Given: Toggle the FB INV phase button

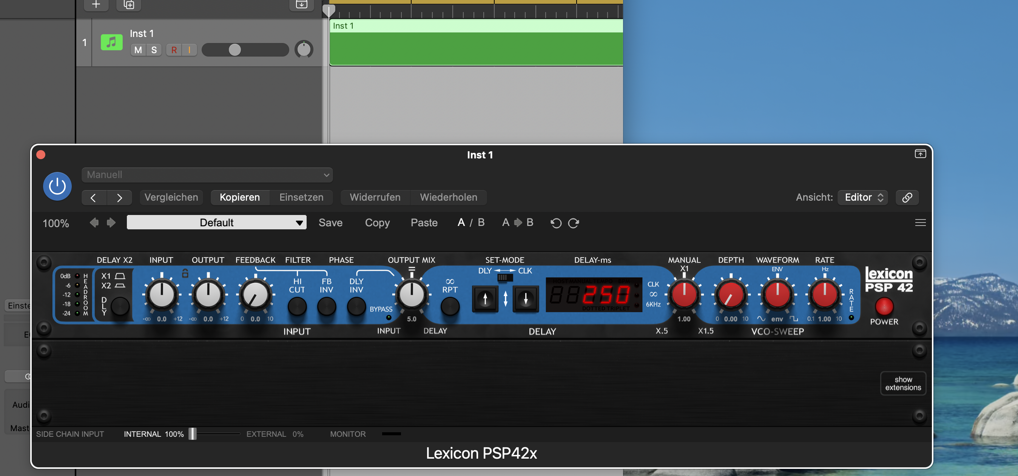Looking at the screenshot, I should 326,306.
